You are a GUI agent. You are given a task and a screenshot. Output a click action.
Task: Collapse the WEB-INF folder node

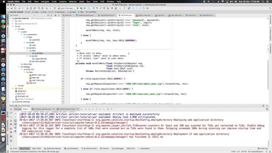[x=22, y=69]
